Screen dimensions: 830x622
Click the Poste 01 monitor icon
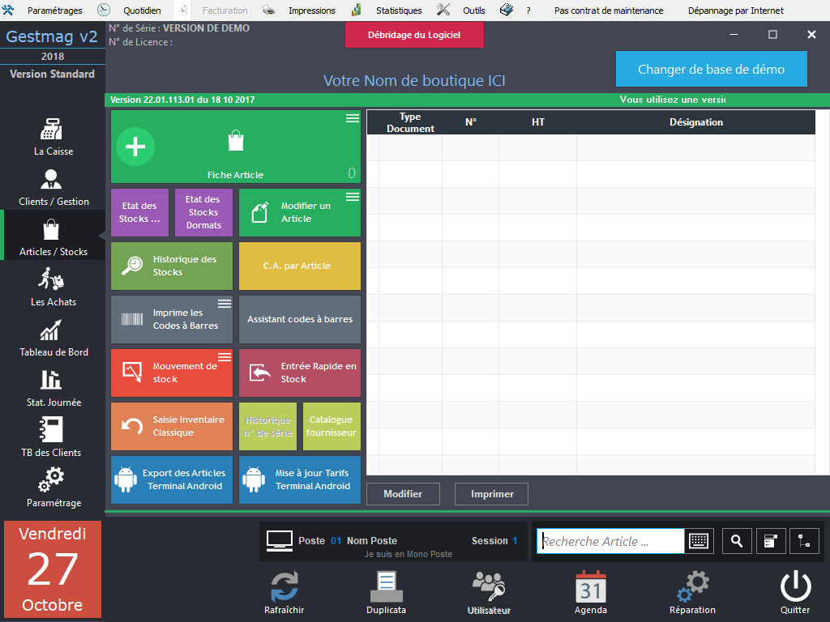279,541
